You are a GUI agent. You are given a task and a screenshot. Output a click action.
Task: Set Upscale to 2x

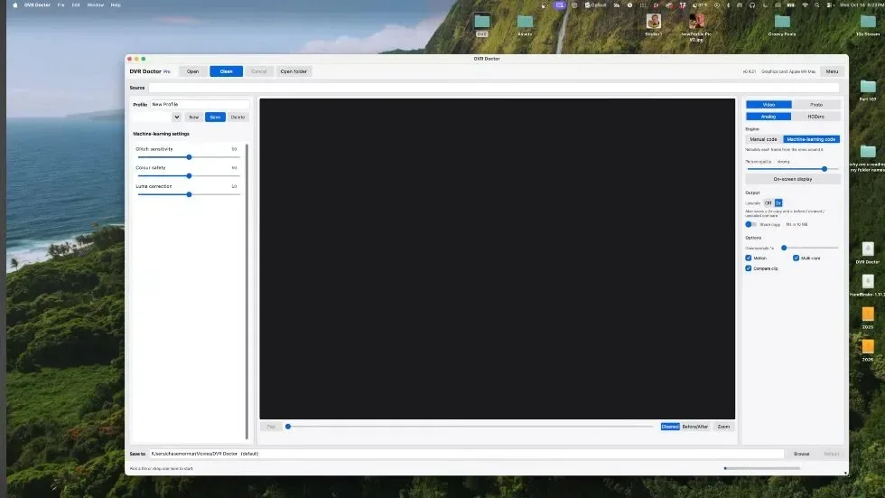(x=778, y=203)
